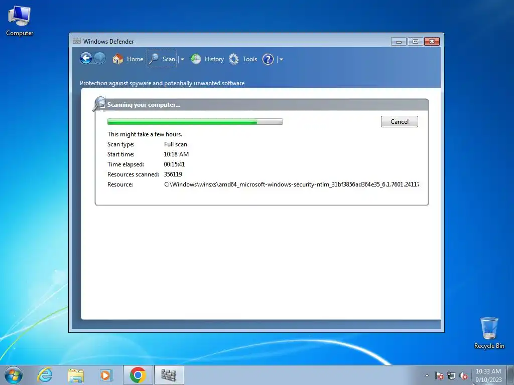Launch Internet Explorer from the taskbar
The height and width of the screenshot is (385, 514).
[45, 375]
